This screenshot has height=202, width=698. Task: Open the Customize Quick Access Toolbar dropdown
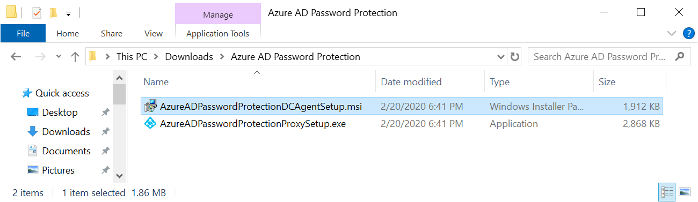point(68,13)
